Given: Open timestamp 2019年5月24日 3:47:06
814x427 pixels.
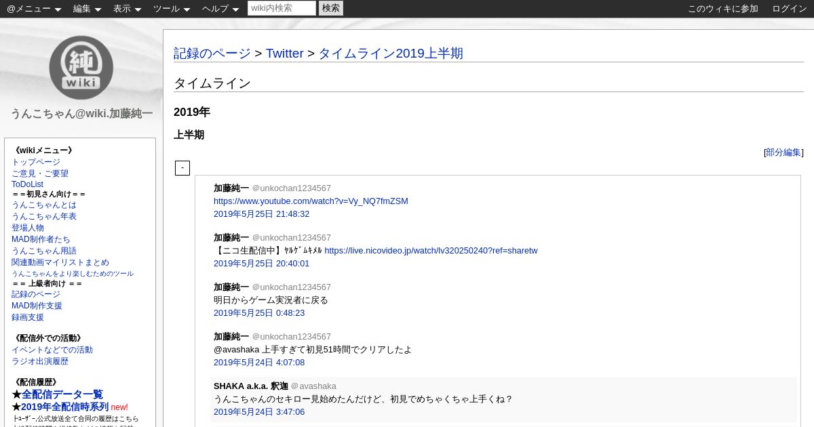Looking at the screenshot, I should 259,412.
